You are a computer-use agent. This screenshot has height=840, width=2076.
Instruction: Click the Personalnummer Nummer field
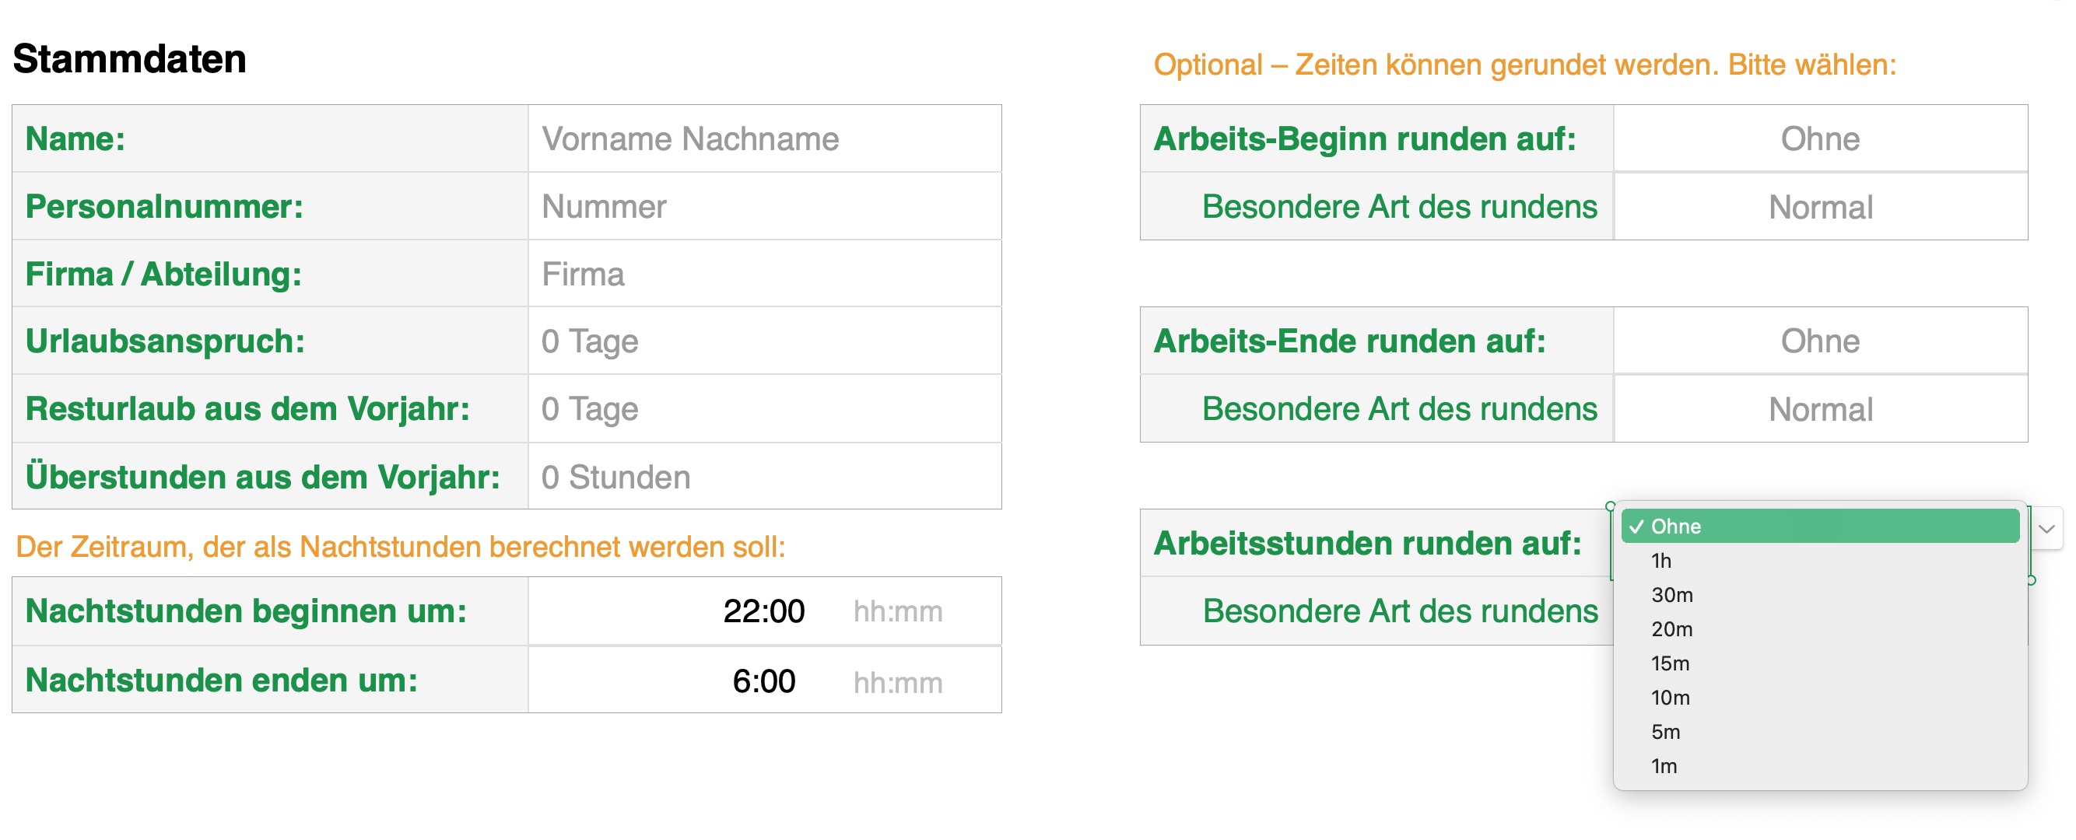[763, 206]
